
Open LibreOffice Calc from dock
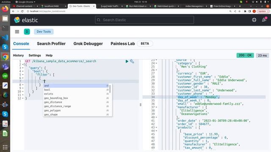(x=5, y=133)
